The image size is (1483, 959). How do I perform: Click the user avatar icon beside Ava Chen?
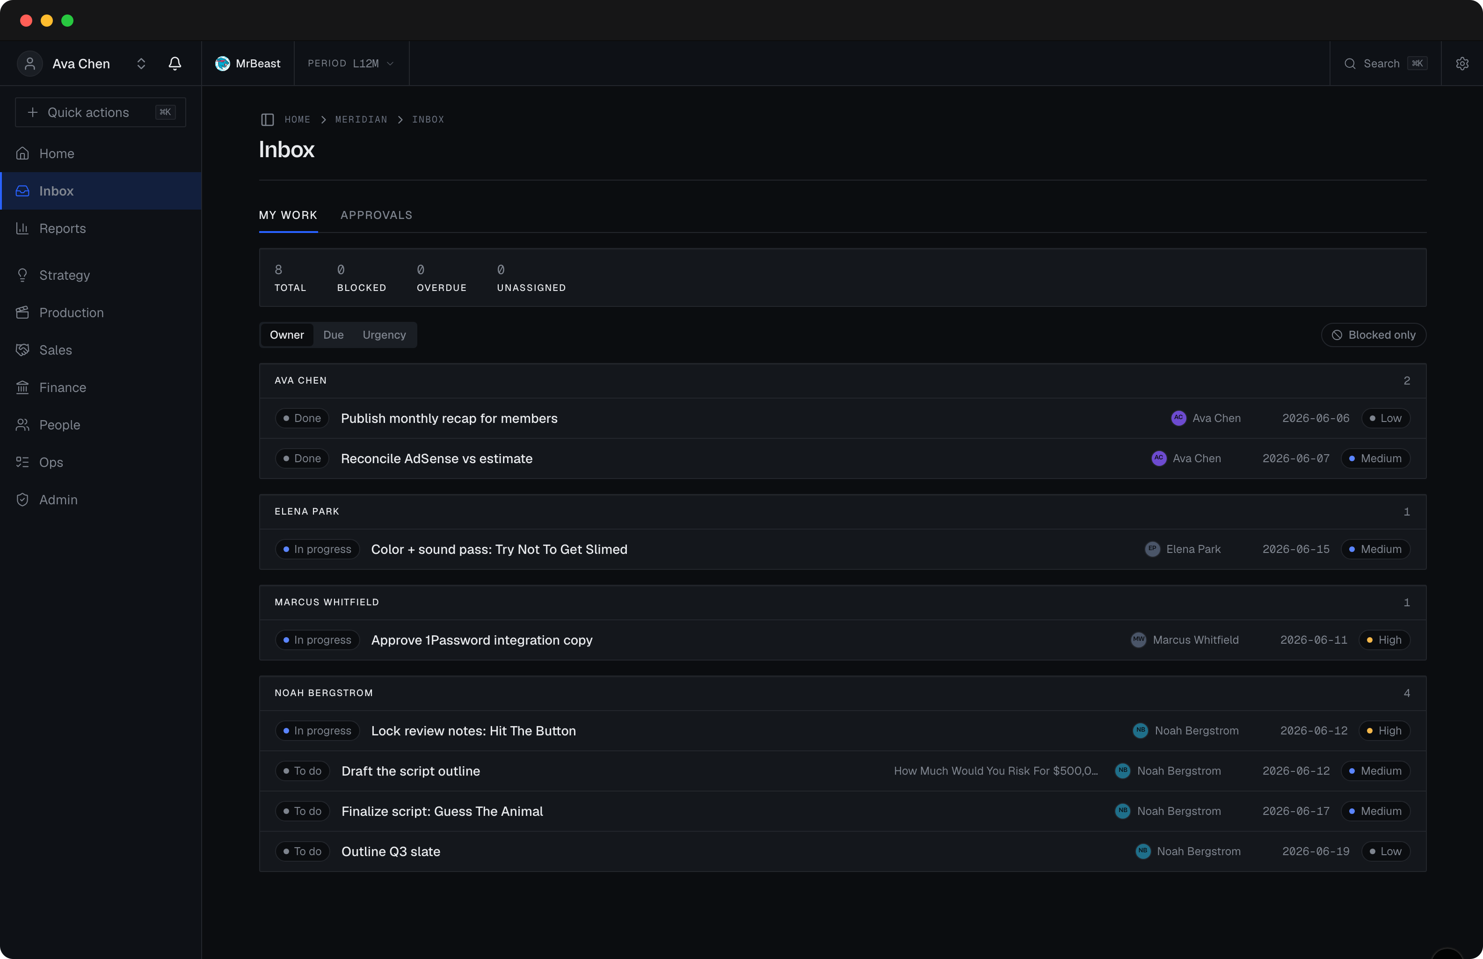pyautogui.click(x=29, y=64)
